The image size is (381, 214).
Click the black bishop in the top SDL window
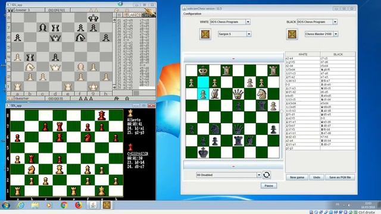pos(43,28)
